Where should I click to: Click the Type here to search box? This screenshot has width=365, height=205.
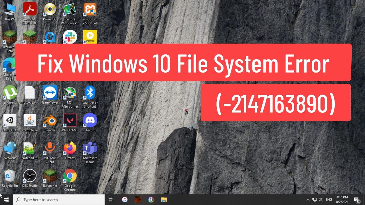pos(59,200)
